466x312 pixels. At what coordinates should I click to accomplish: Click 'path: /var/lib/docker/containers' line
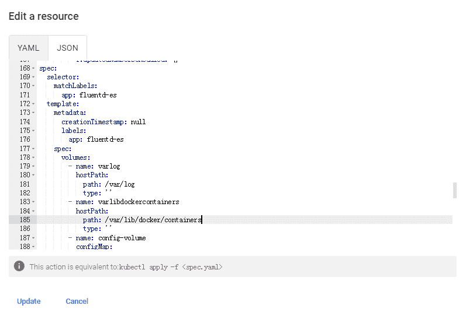(x=142, y=220)
